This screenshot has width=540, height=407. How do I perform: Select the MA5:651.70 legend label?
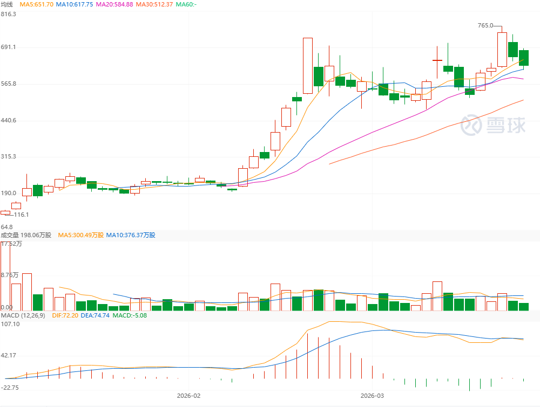point(38,4)
